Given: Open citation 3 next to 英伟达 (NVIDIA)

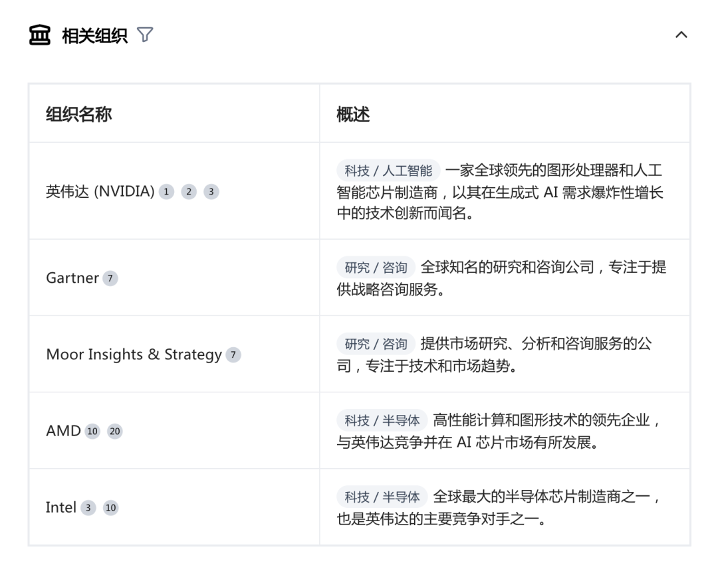Looking at the screenshot, I should click(211, 192).
